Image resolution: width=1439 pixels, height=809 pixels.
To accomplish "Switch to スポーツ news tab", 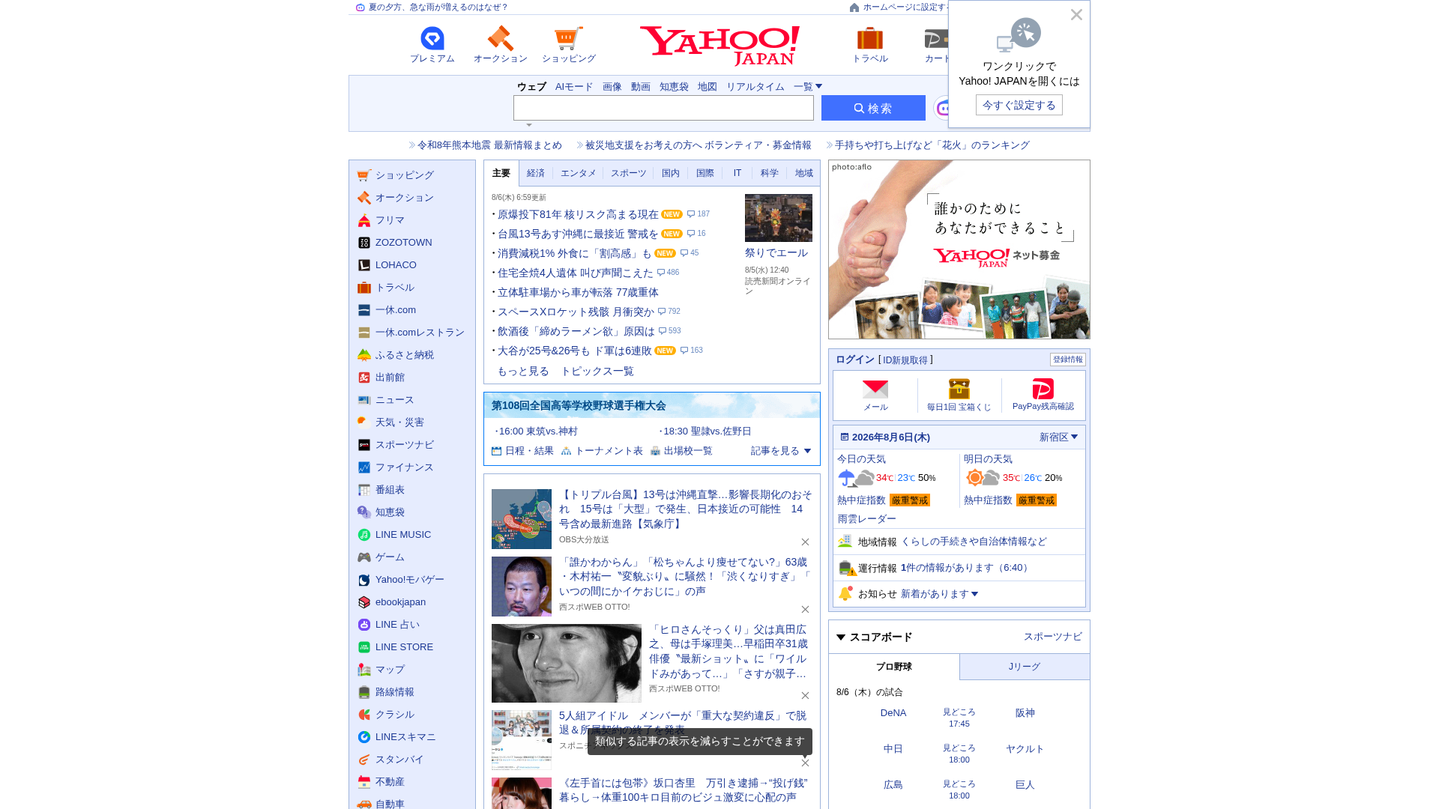I will click(628, 173).
